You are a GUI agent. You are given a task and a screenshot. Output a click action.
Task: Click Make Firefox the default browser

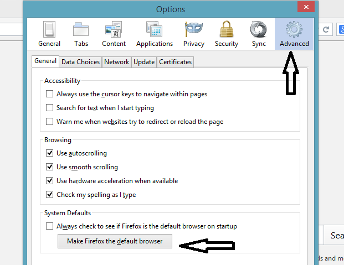pyautogui.click(x=115, y=241)
